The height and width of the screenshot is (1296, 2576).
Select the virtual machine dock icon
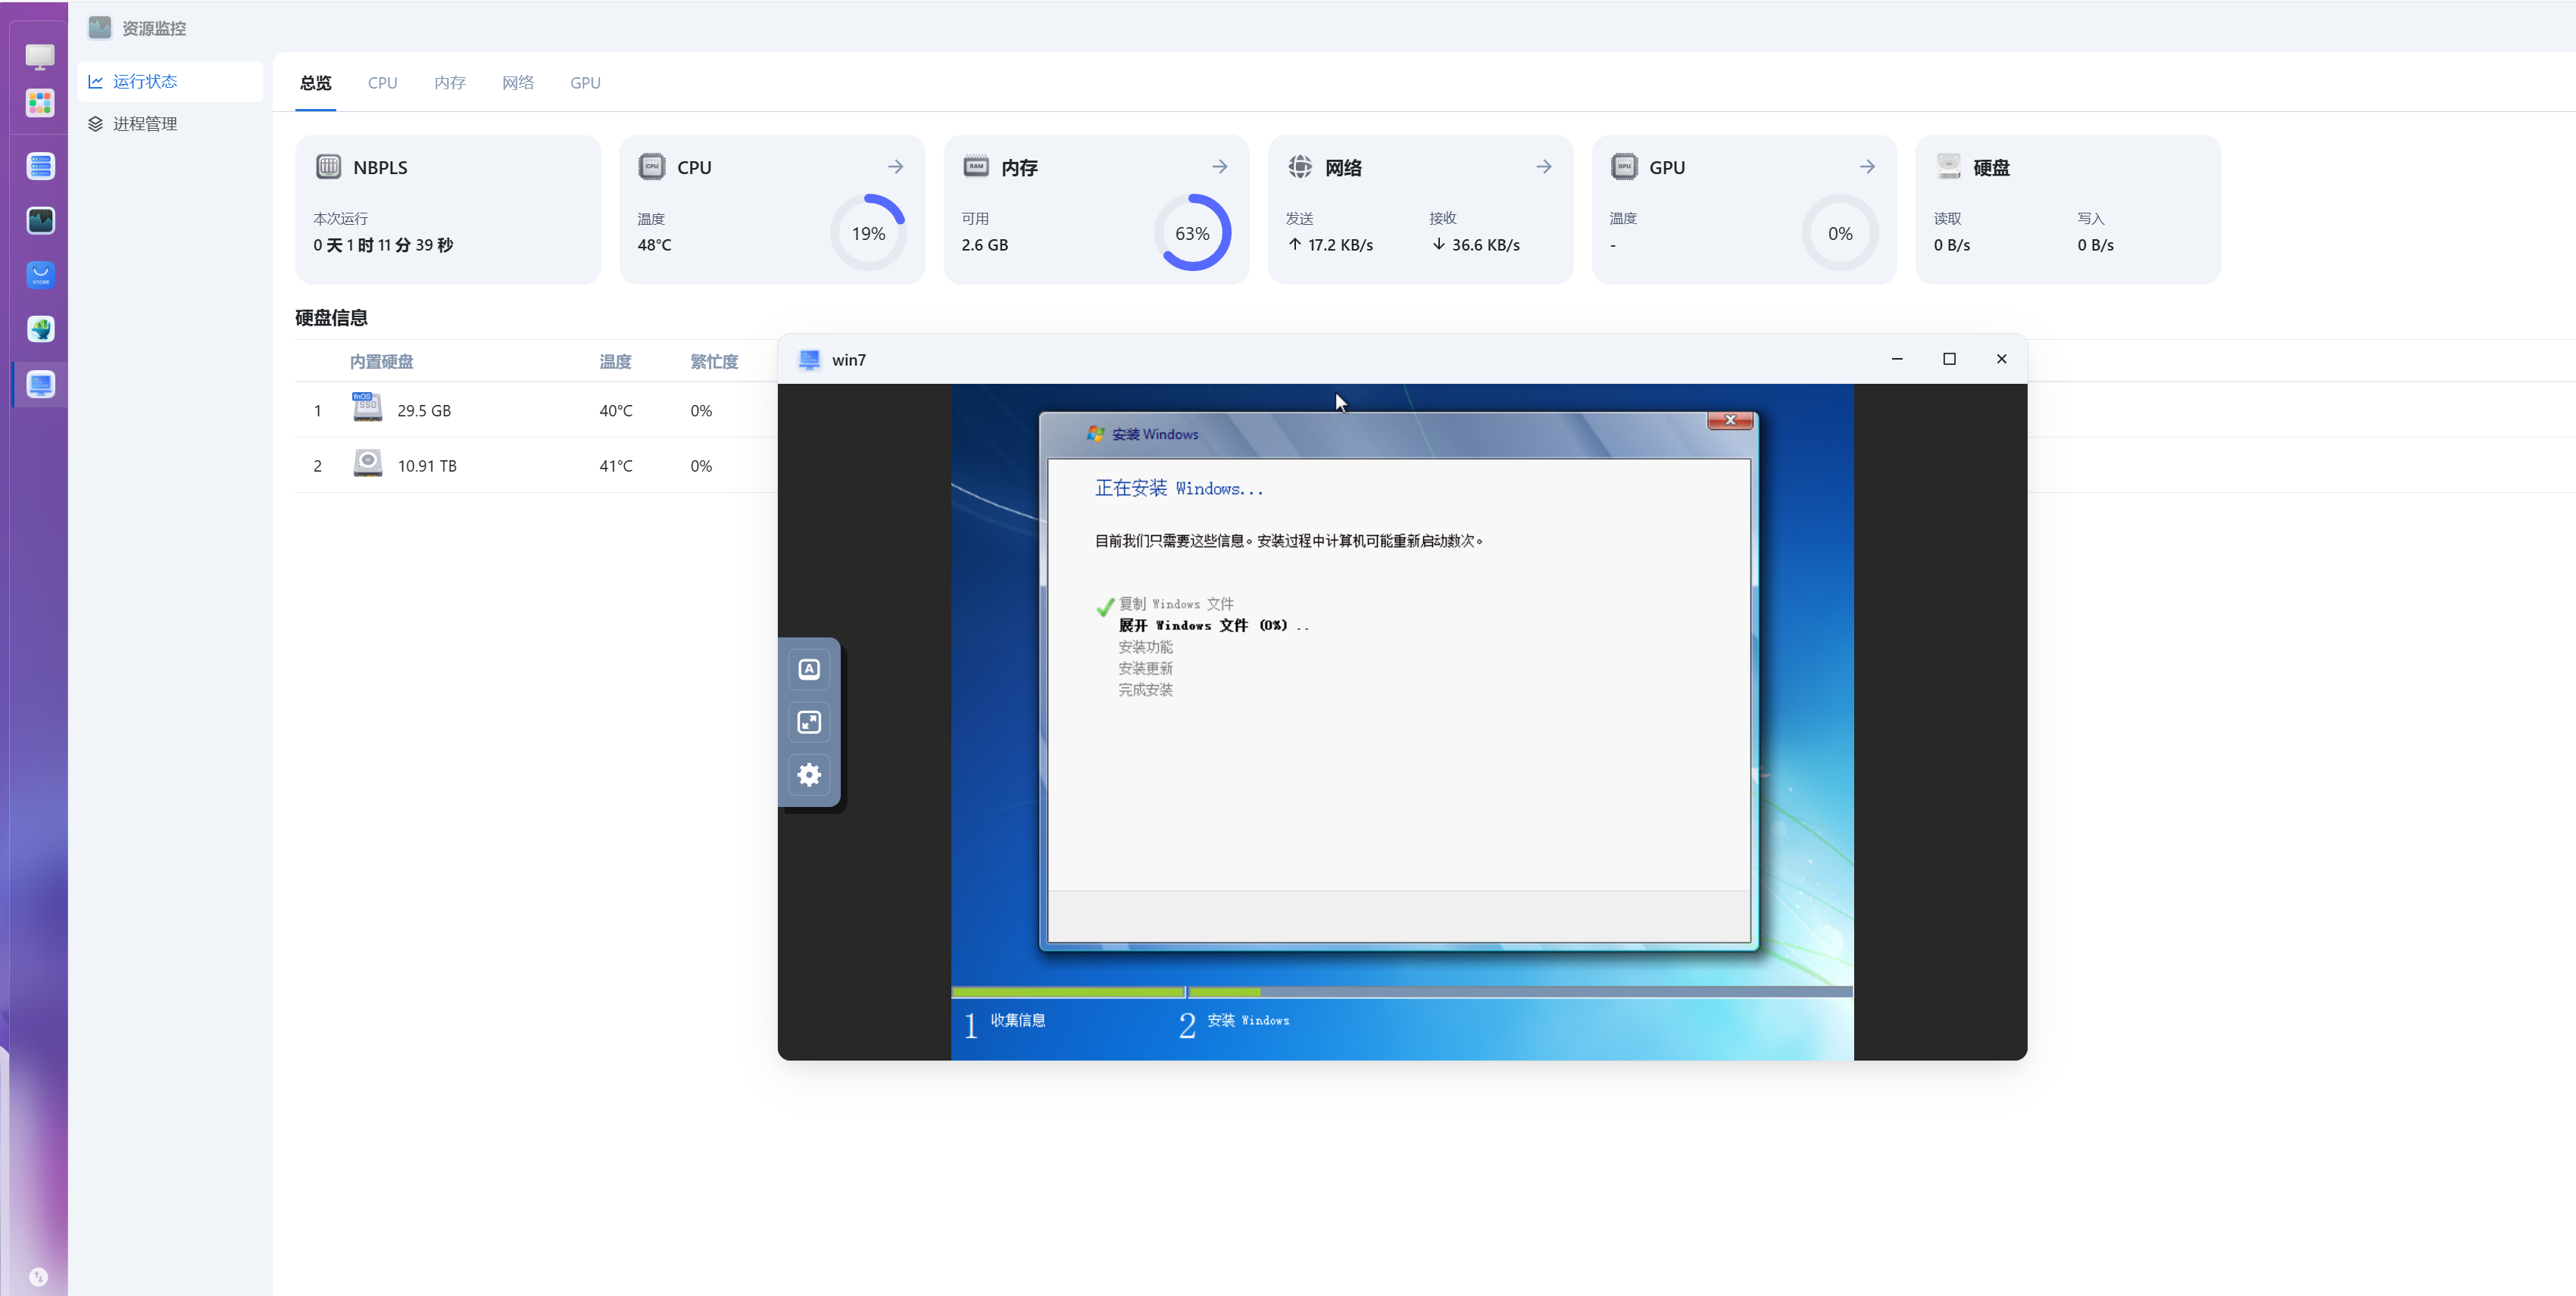point(40,384)
